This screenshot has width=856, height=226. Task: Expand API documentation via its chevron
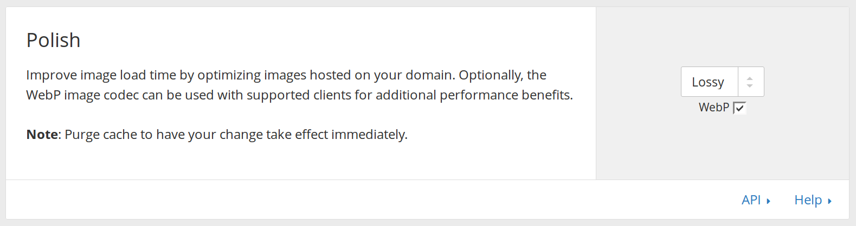click(x=768, y=201)
